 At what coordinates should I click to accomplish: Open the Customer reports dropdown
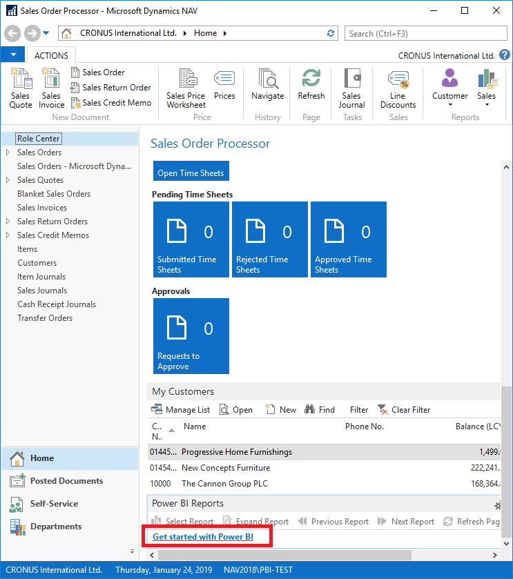click(450, 88)
